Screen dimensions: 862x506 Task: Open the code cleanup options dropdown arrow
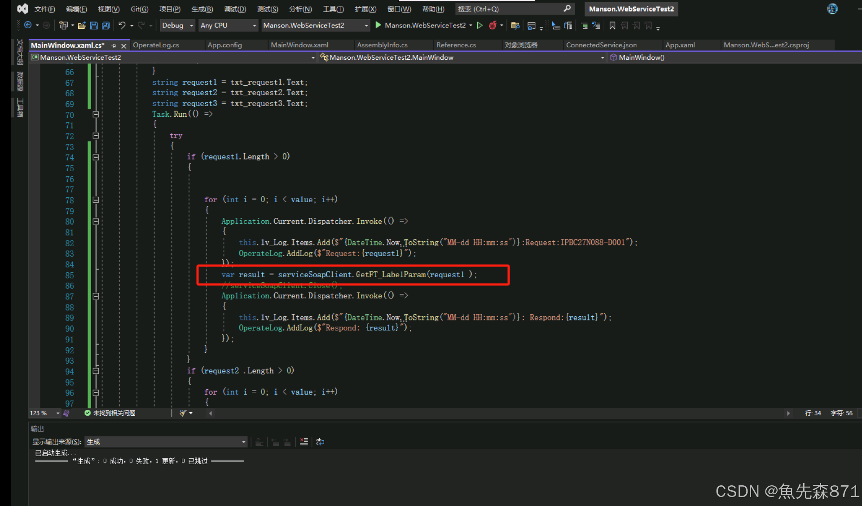[x=191, y=413]
